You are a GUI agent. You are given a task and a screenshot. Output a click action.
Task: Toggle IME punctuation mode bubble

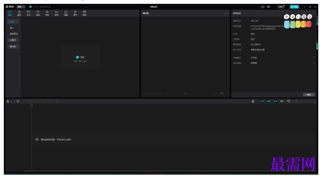coord(298,17)
